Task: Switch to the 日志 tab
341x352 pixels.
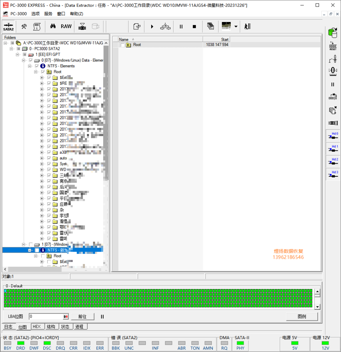Action: tap(9, 327)
